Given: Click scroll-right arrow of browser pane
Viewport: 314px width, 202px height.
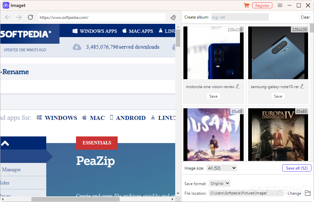Looking at the screenshot, I should coord(173,199).
